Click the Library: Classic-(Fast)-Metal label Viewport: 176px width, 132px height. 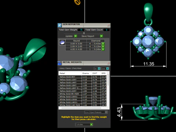point(70,68)
